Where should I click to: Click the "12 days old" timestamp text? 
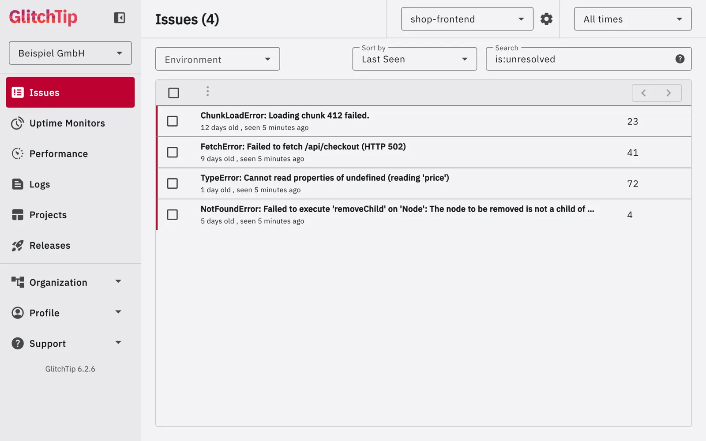pos(219,127)
